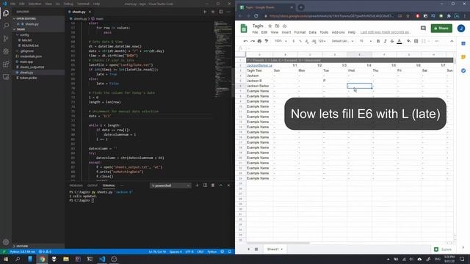Toggle italic formatting in Sheets

(385, 41)
